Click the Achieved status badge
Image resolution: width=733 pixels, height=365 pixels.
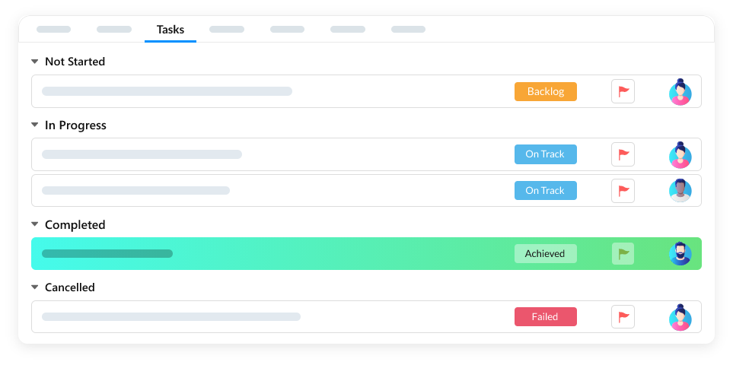[x=545, y=254]
